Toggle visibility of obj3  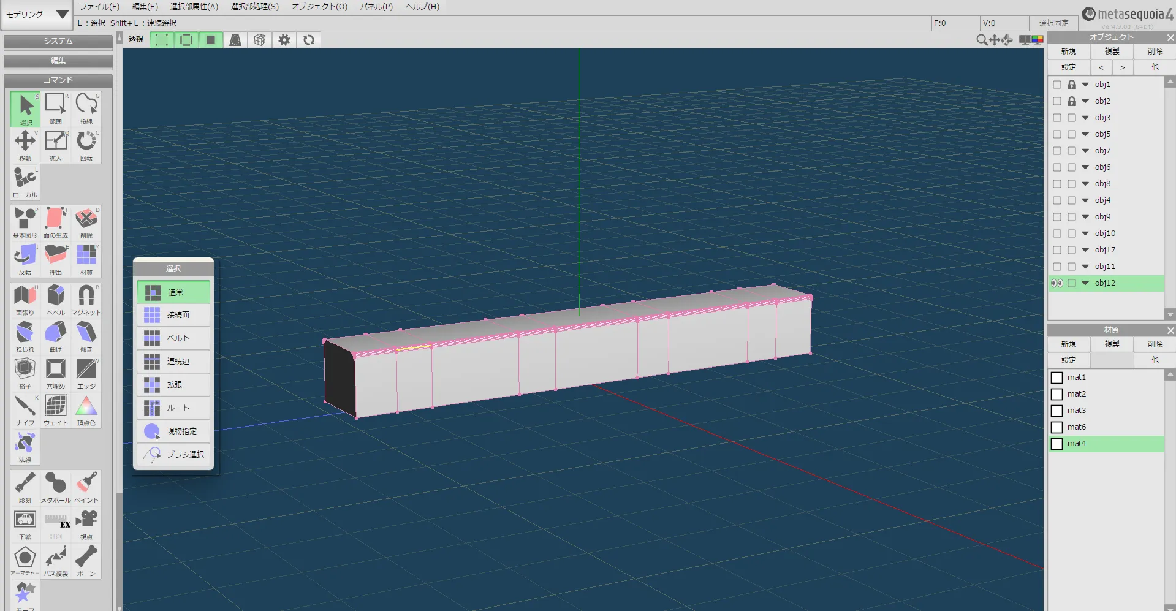click(1057, 118)
